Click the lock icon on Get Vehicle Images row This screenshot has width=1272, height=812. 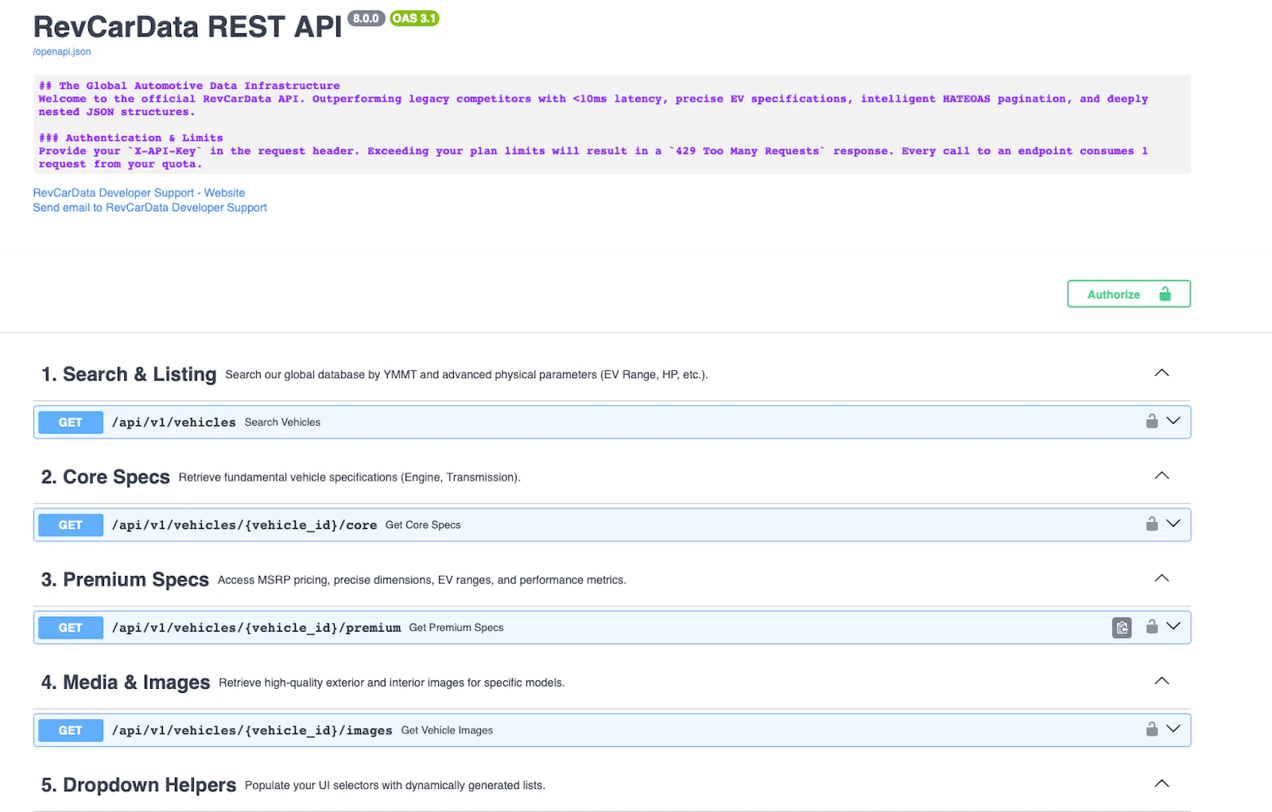click(1151, 729)
